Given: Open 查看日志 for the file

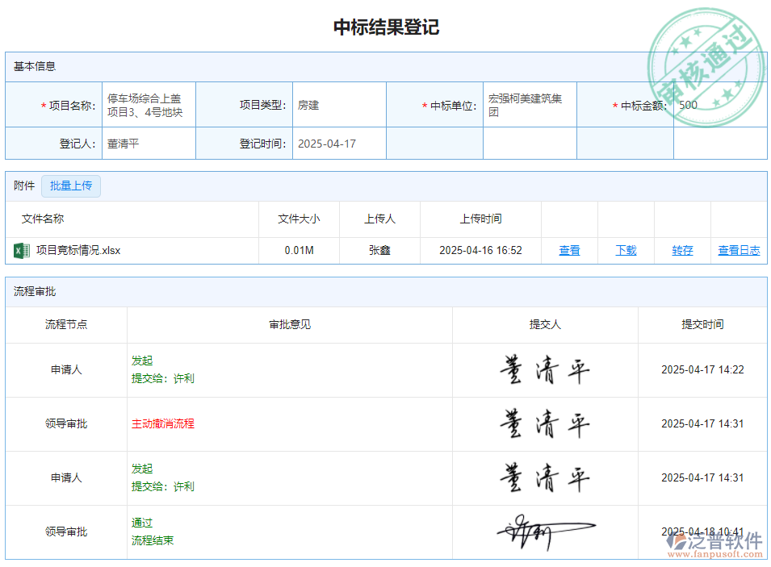Looking at the screenshot, I should (738, 250).
